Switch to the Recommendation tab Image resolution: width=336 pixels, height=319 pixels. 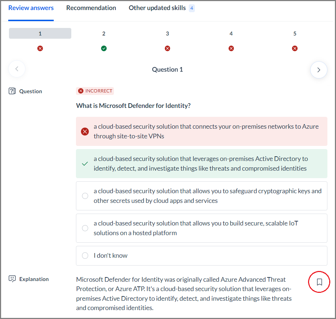click(91, 8)
